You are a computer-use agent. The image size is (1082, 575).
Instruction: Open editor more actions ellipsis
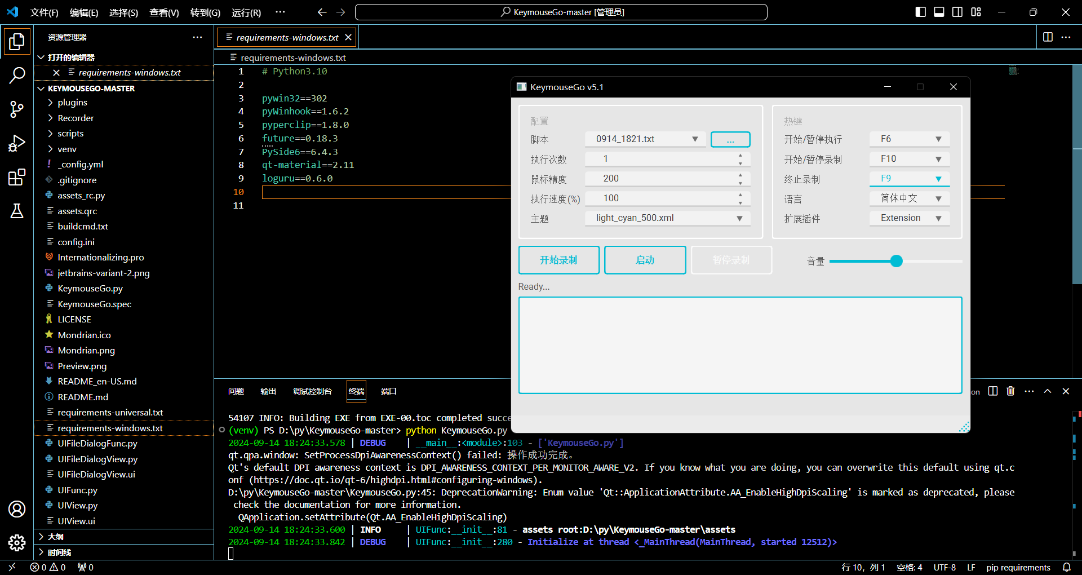(x=1066, y=37)
